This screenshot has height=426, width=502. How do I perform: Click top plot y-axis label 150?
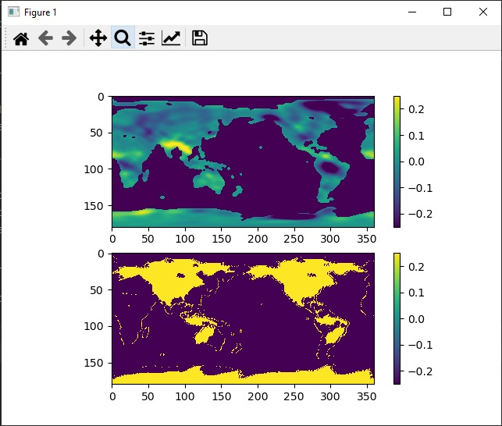pyautogui.click(x=94, y=206)
